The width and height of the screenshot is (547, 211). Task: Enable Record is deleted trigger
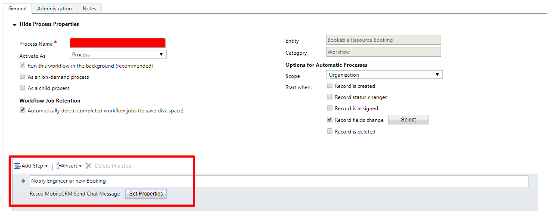click(x=329, y=131)
